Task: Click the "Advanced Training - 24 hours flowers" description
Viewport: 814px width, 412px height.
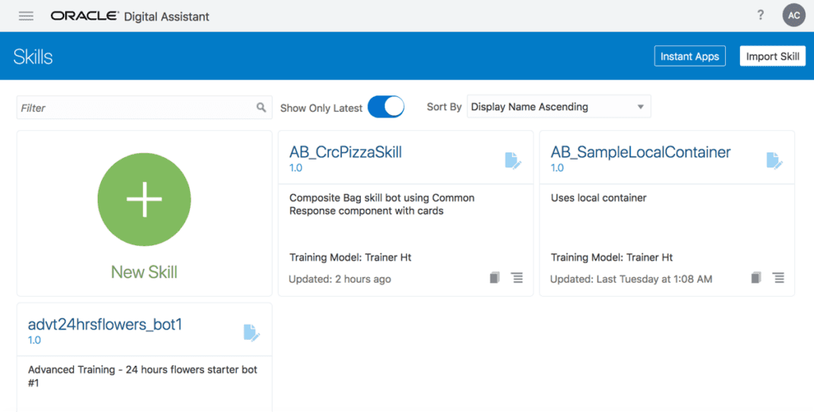Action: click(143, 376)
